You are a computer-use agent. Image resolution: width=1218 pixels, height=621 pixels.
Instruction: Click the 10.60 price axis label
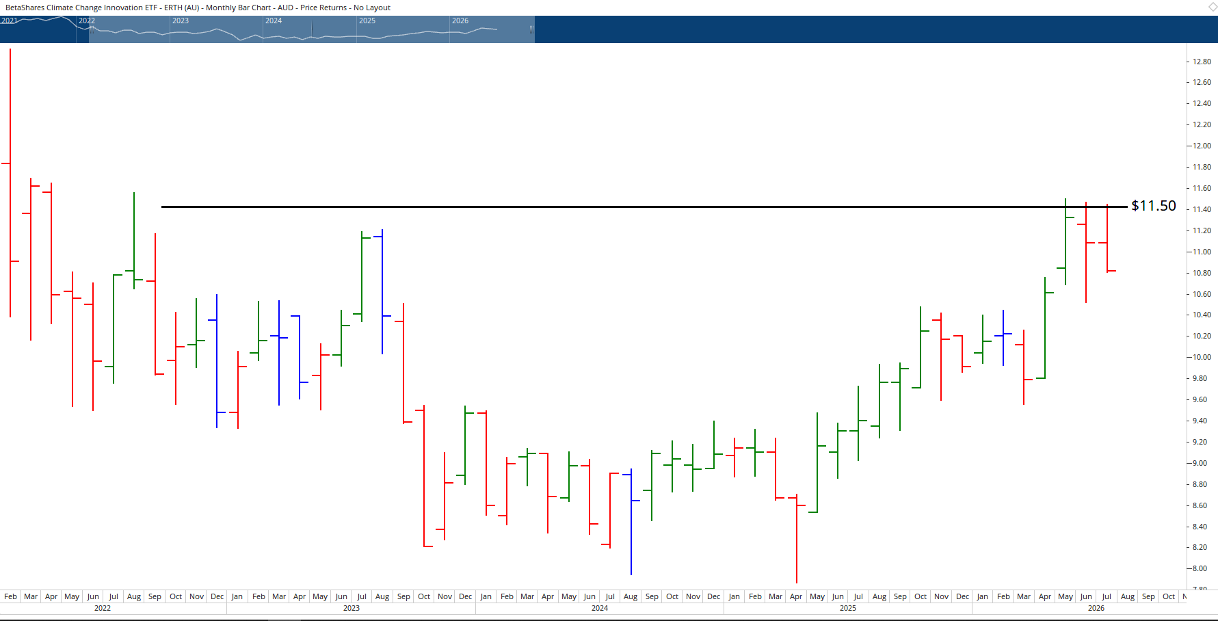pyautogui.click(x=1202, y=294)
